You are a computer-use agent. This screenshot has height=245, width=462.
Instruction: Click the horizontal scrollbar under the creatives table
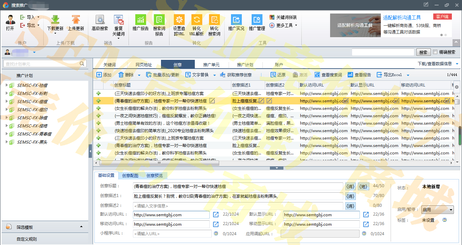[158, 163]
